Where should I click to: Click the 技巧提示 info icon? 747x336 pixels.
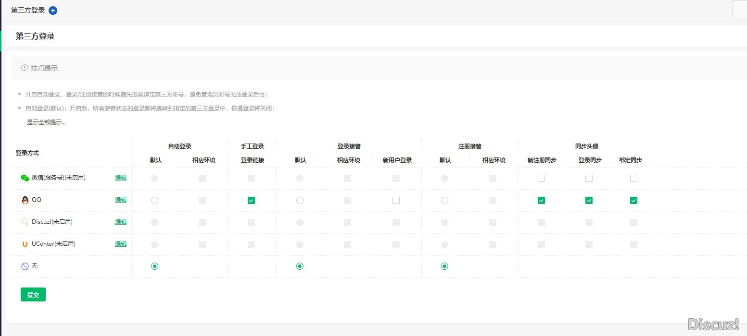25,68
